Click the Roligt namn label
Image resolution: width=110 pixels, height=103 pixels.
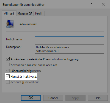coord(14,39)
